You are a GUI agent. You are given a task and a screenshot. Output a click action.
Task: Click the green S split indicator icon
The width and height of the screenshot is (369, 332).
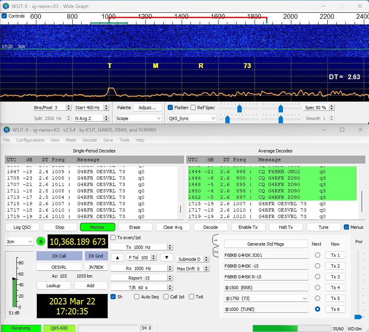pyautogui.click(x=40, y=242)
